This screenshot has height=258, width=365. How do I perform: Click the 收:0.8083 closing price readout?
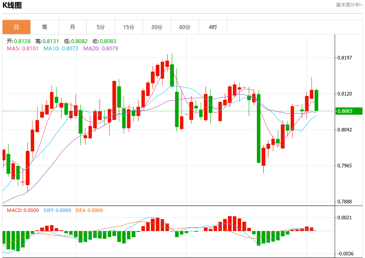coord(104,41)
